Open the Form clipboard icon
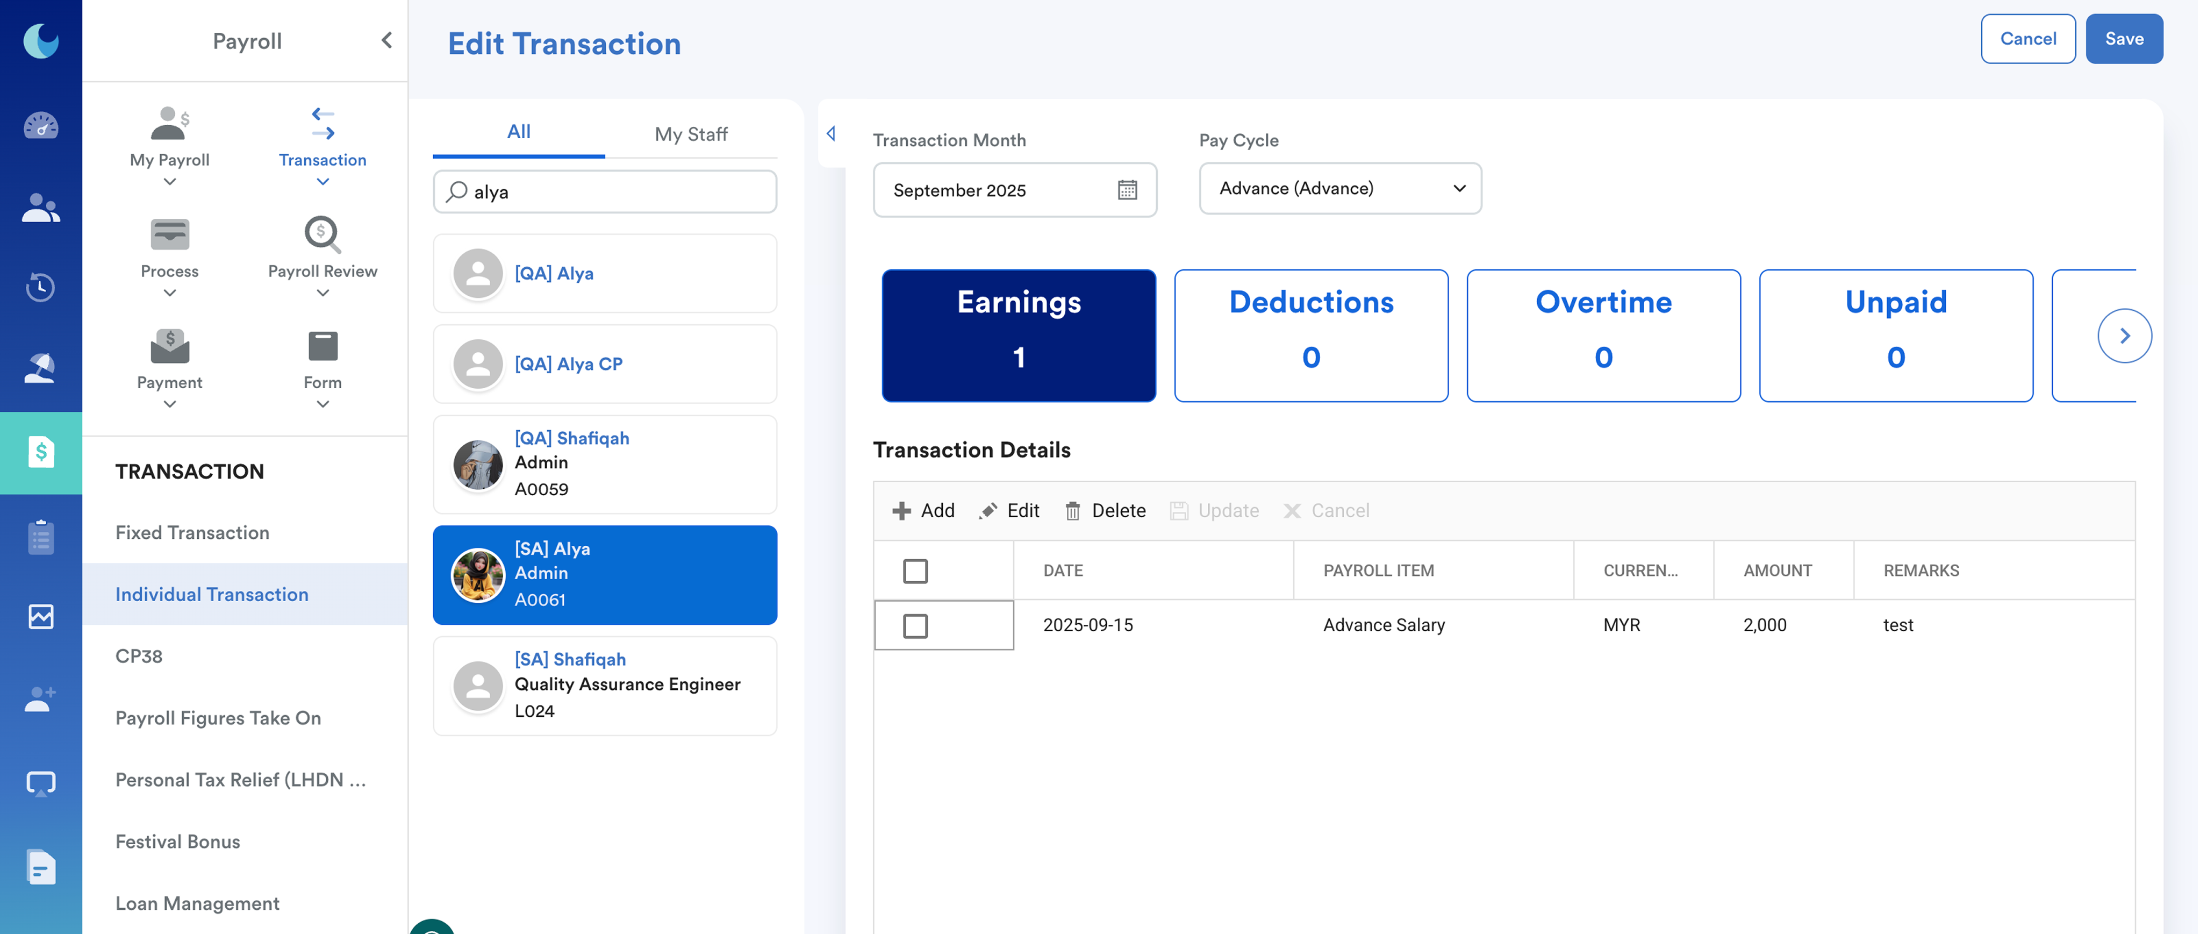Image resolution: width=2200 pixels, height=934 pixels. pyautogui.click(x=322, y=345)
